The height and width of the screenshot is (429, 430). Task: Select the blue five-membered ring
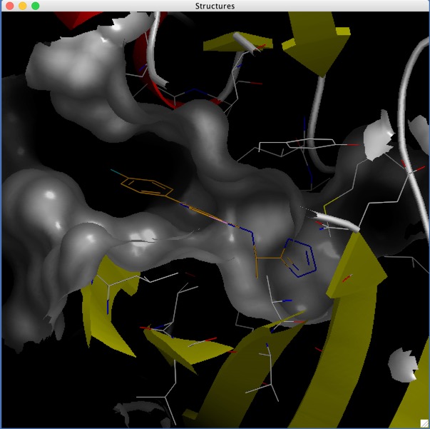pos(300,254)
